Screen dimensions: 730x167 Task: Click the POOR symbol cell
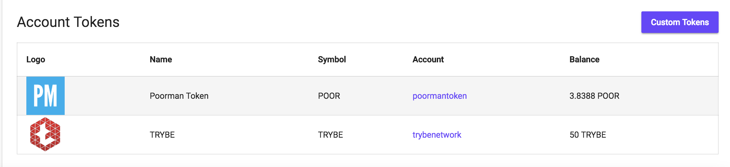329,96
